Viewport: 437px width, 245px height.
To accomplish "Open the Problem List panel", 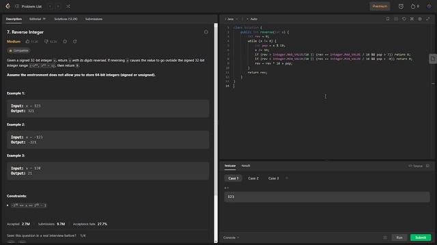I will pyautogui.click(x=29, y=6).
